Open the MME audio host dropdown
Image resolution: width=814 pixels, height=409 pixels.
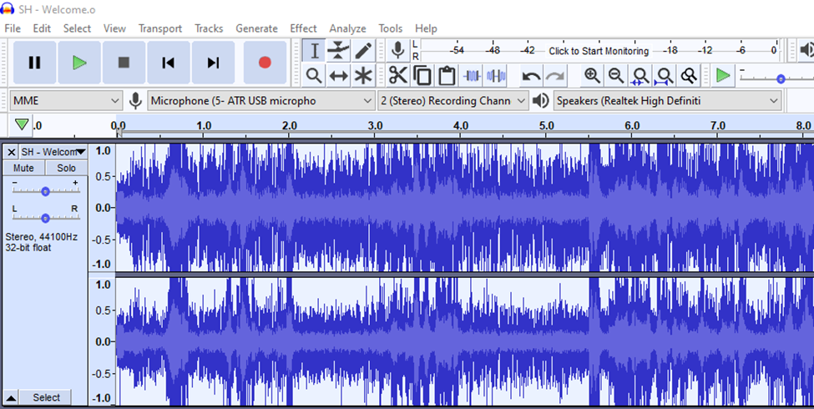pos(66,101)
